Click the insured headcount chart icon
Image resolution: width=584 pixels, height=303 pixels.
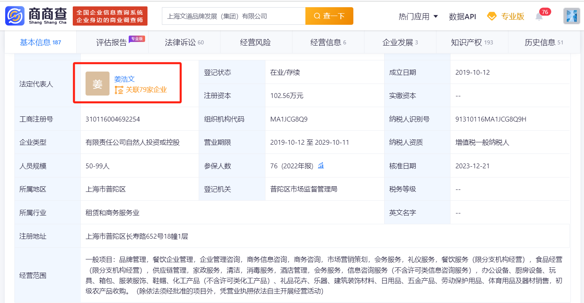click(321, 165)
